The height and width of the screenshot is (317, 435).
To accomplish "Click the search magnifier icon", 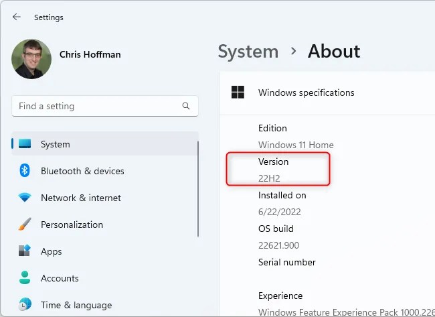I will pyautogui.click(x=186, y=106).
